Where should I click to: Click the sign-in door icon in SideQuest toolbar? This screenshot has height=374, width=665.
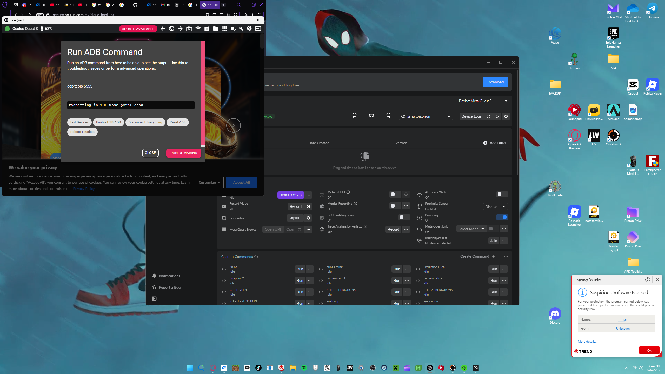258,29
